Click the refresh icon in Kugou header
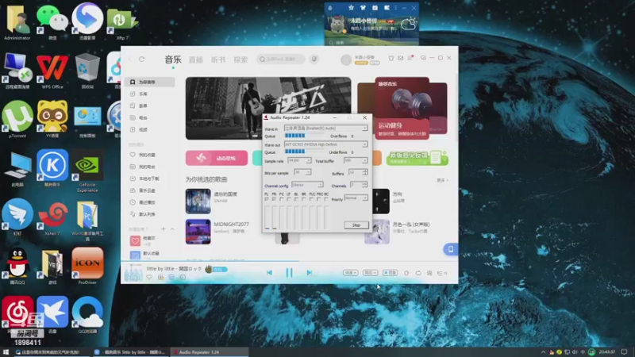Screen dimensions: 635x357 142,59
